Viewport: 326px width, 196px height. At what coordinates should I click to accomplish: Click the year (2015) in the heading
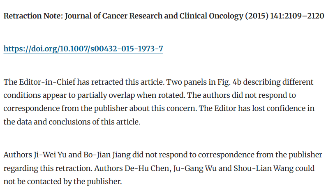point(257,16)
